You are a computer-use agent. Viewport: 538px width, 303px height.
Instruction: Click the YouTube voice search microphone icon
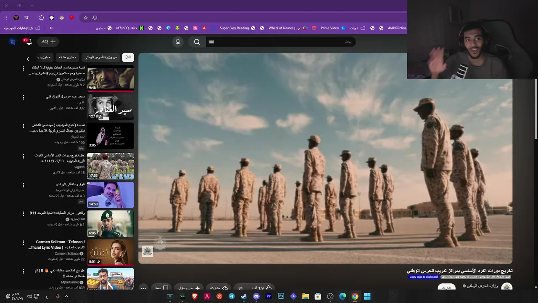[178, 42]
